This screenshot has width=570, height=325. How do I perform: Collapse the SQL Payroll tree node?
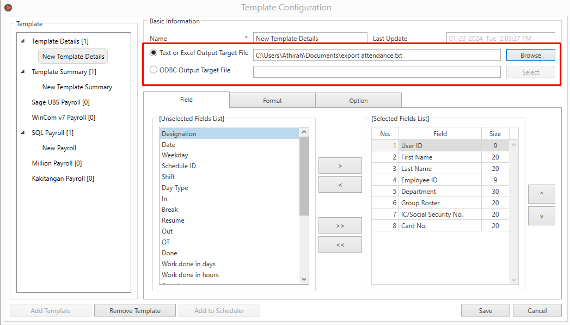23,133
